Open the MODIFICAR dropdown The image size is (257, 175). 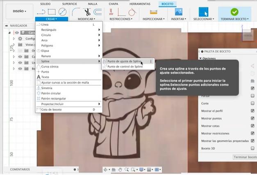click(86, 19)
